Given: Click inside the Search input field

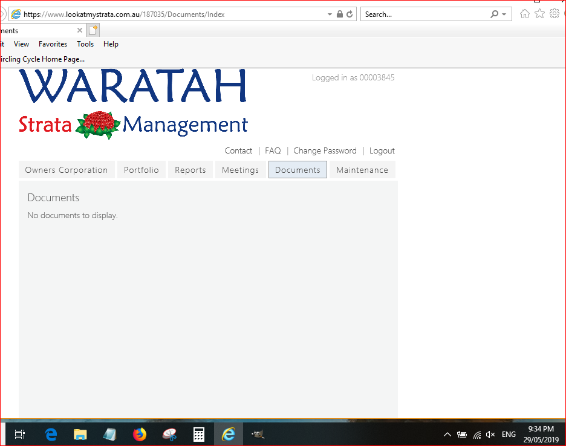Looking at the screenshot, I should 423,15.
